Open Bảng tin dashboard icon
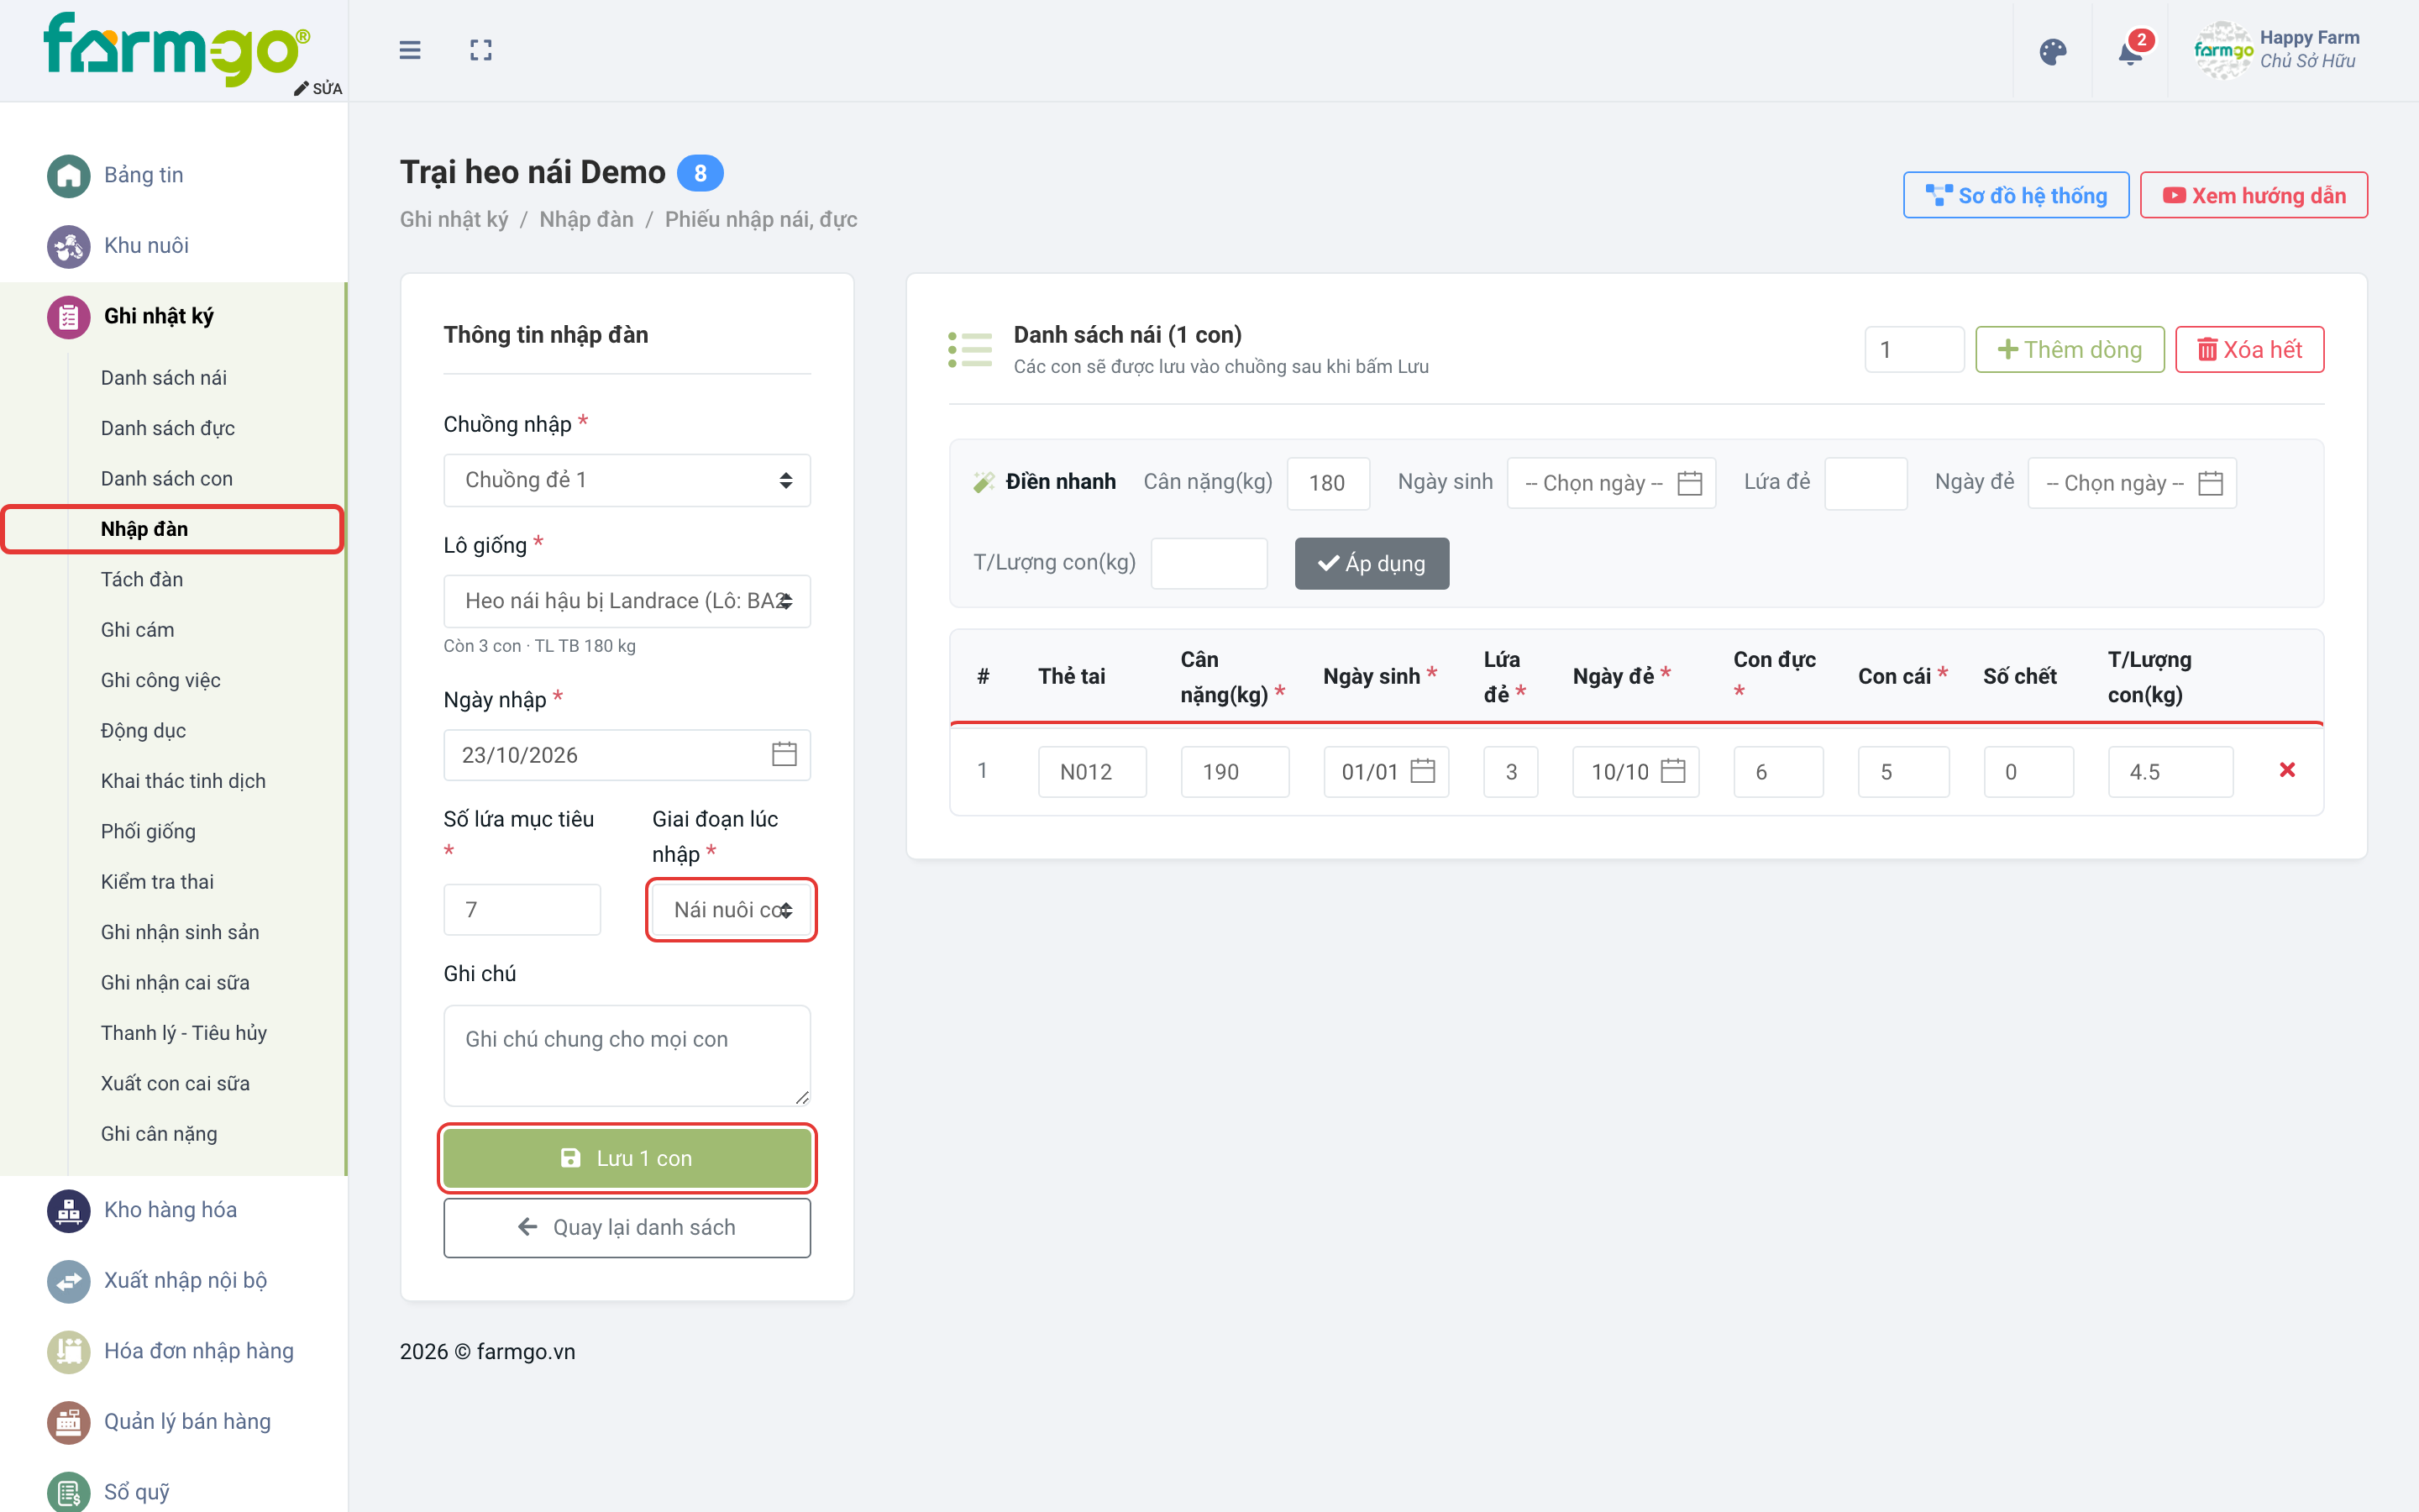This screenshot has height=1512, width=2419. (68, 175)
